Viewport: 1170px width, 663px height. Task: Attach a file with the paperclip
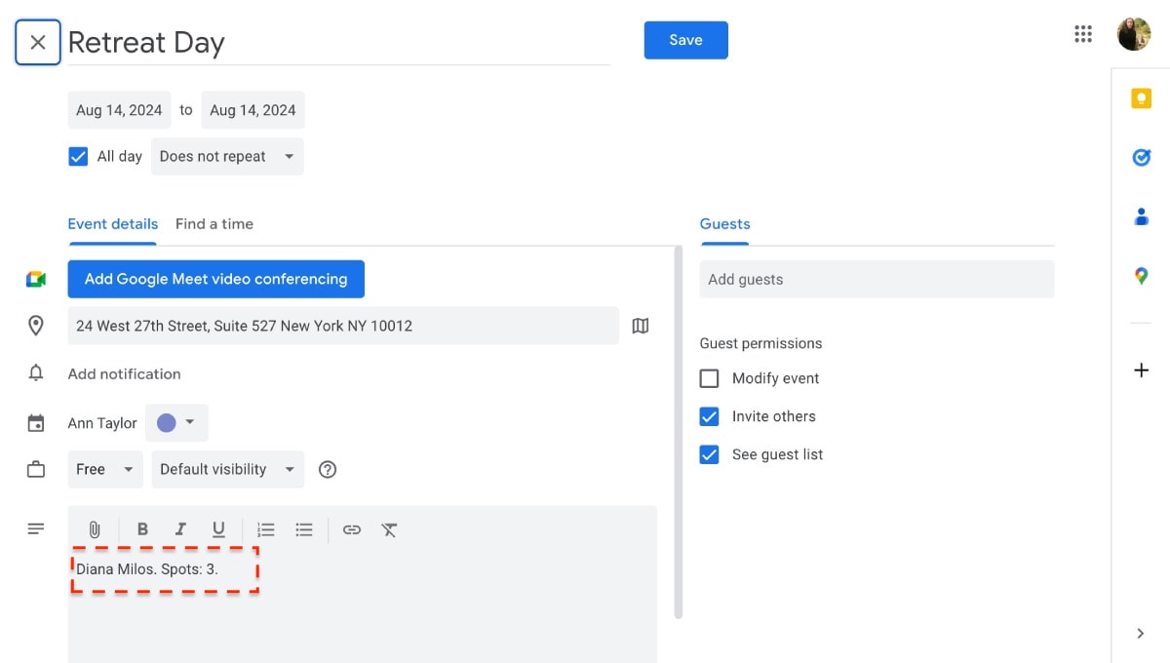click(95, 529)
